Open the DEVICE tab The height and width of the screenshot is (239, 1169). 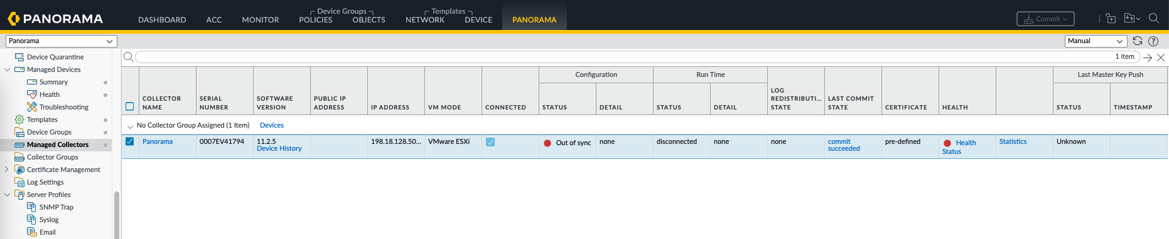pos(478,20)
